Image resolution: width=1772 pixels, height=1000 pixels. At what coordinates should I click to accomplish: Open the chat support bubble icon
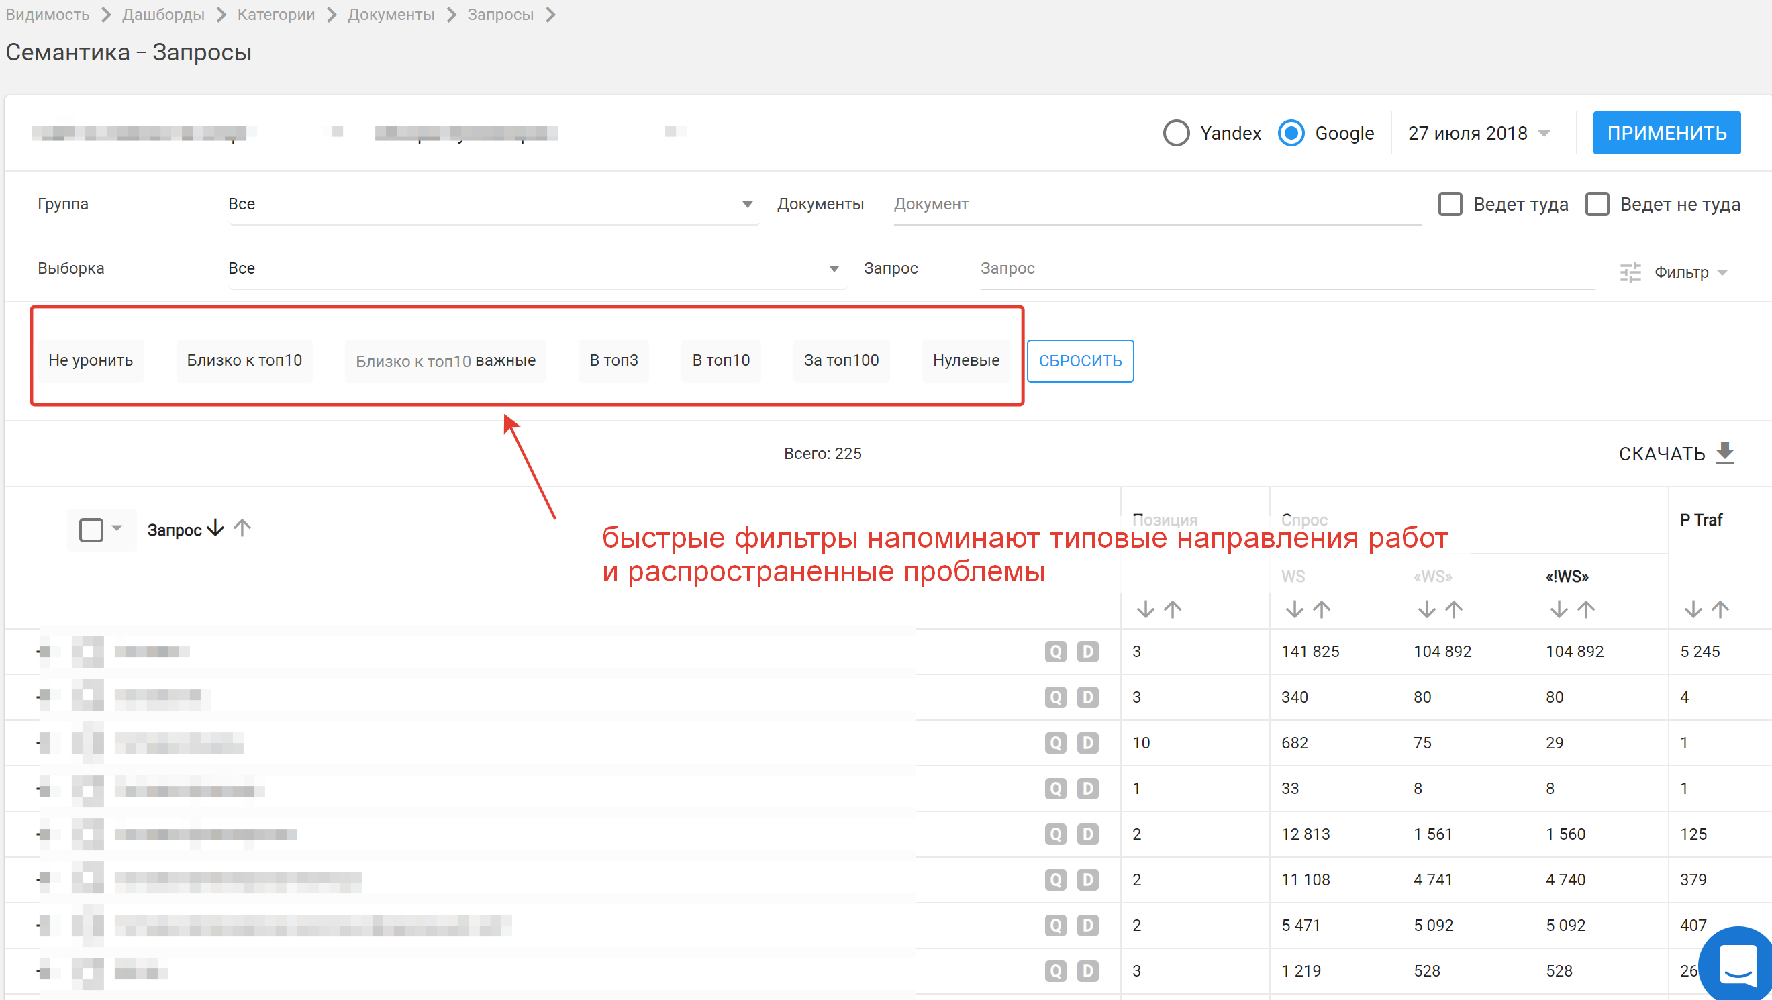1738,965
